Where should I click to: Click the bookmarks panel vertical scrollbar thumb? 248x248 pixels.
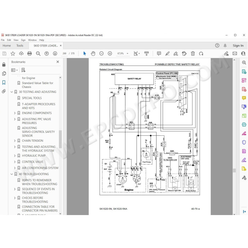point(60,139)
